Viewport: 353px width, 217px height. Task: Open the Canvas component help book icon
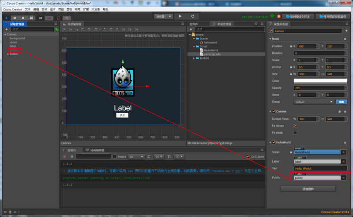[339, 112]
